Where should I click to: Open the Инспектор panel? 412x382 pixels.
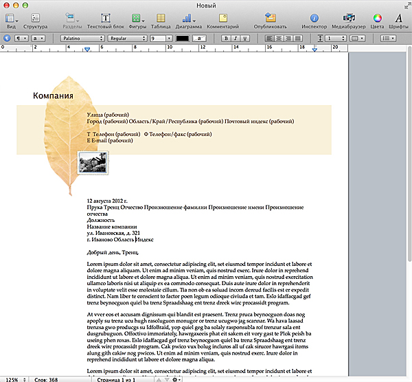(x=314, y=19)
